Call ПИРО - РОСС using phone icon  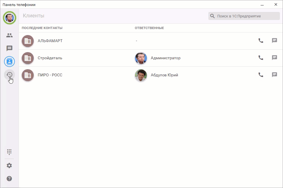click(261, 75)
